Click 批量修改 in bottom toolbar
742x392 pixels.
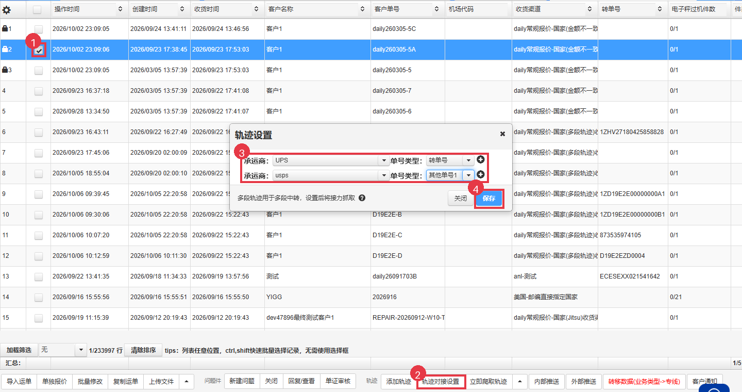coord(90,382)
